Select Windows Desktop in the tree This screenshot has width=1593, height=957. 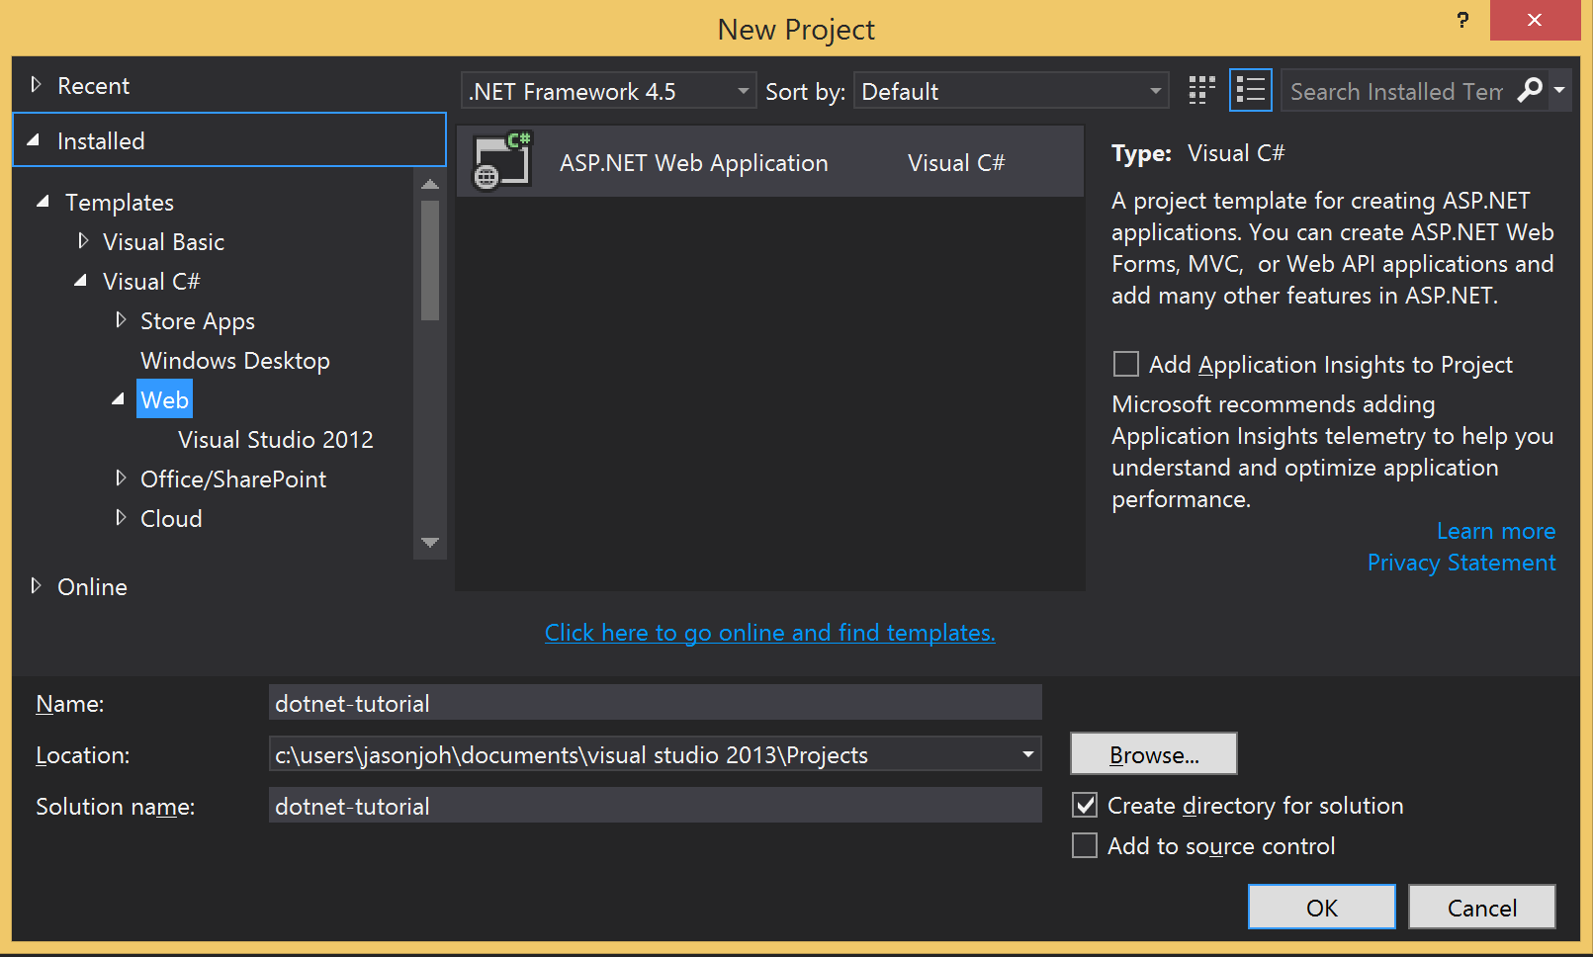point(235,360)
